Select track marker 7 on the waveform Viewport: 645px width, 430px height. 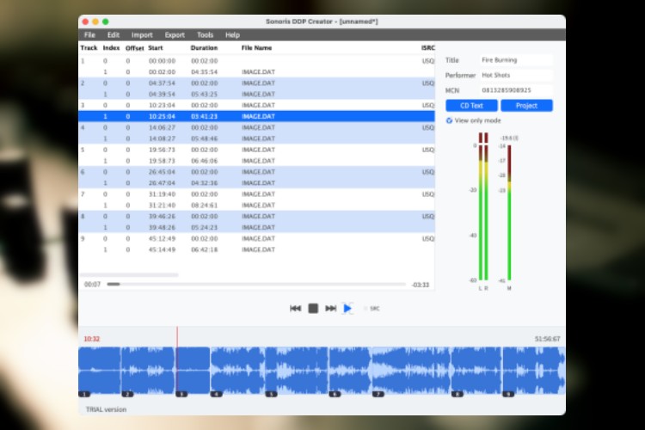(378, 394)
